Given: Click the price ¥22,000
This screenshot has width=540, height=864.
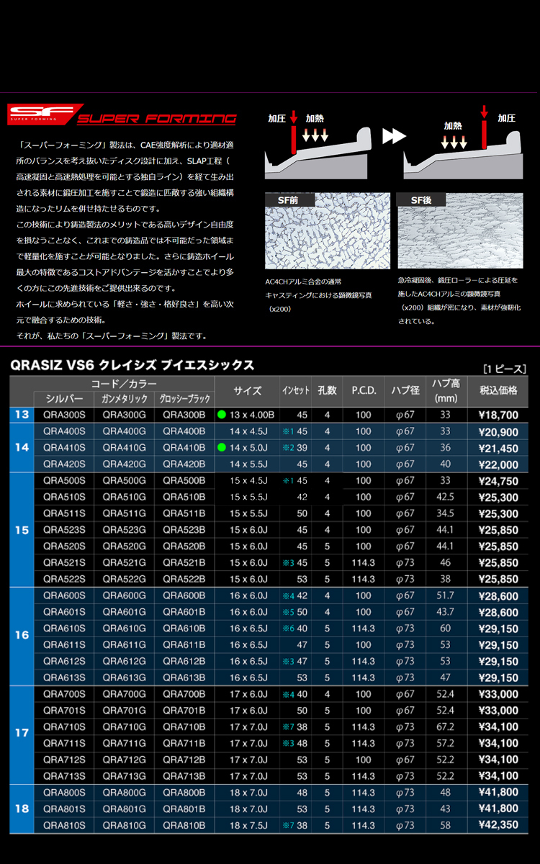Looking at the screenshot, I should pos(498,465).
